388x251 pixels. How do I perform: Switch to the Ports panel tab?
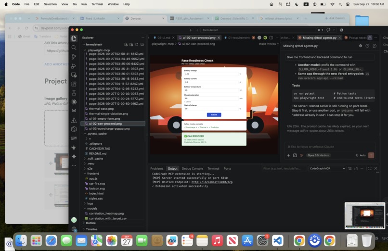click(227, 168)
